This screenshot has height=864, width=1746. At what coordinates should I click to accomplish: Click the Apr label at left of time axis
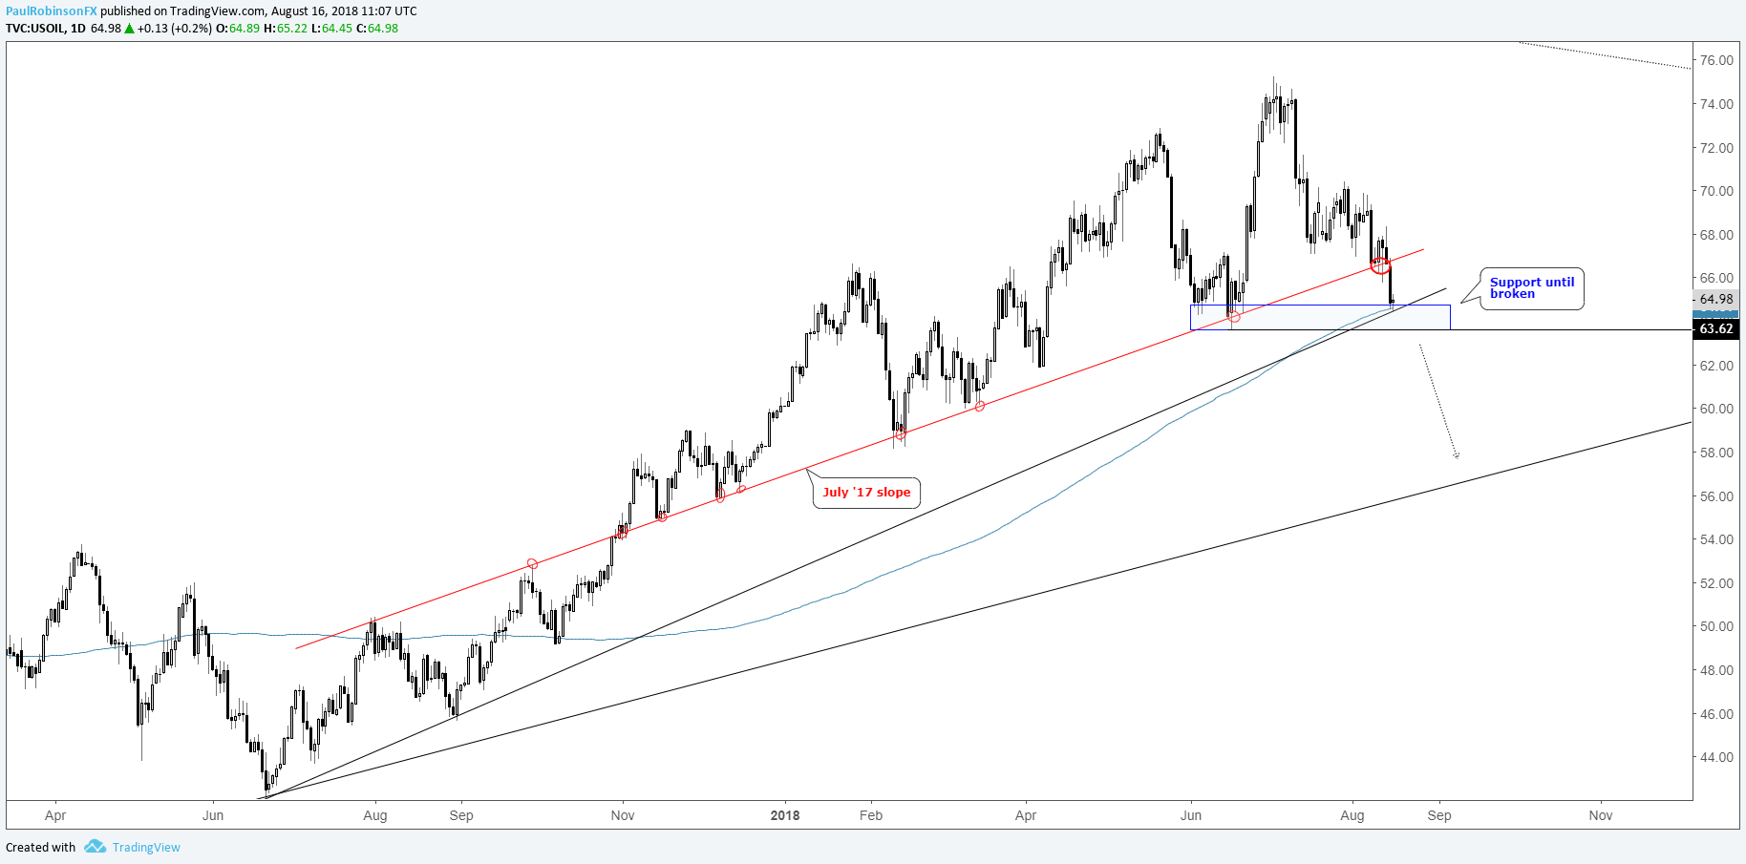pyautogui.click(x=55, y=815)
